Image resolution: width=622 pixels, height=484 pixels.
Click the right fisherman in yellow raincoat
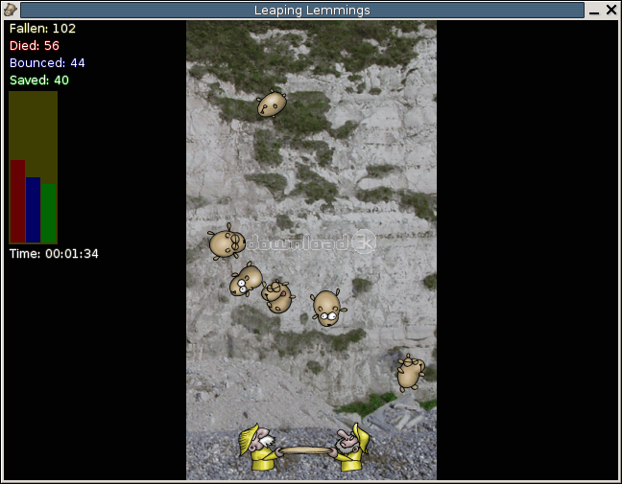coord(350,448)
